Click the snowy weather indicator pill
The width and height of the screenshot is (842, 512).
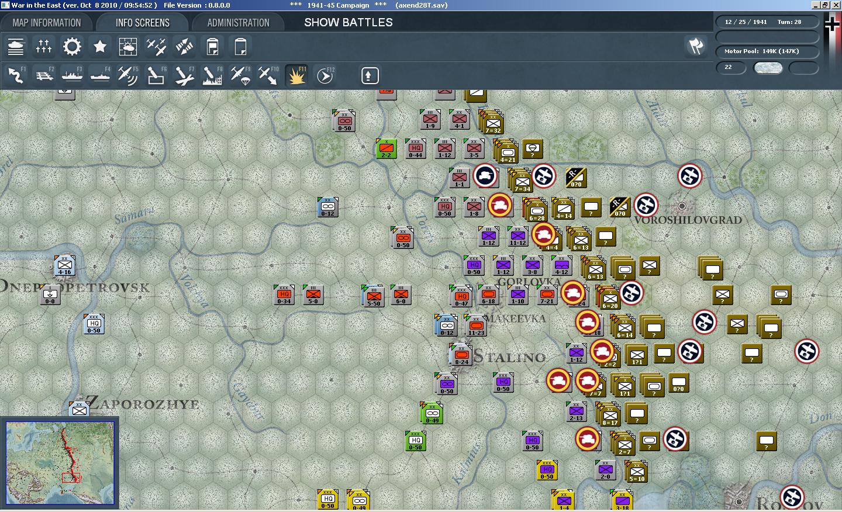(x=768, y=67)
